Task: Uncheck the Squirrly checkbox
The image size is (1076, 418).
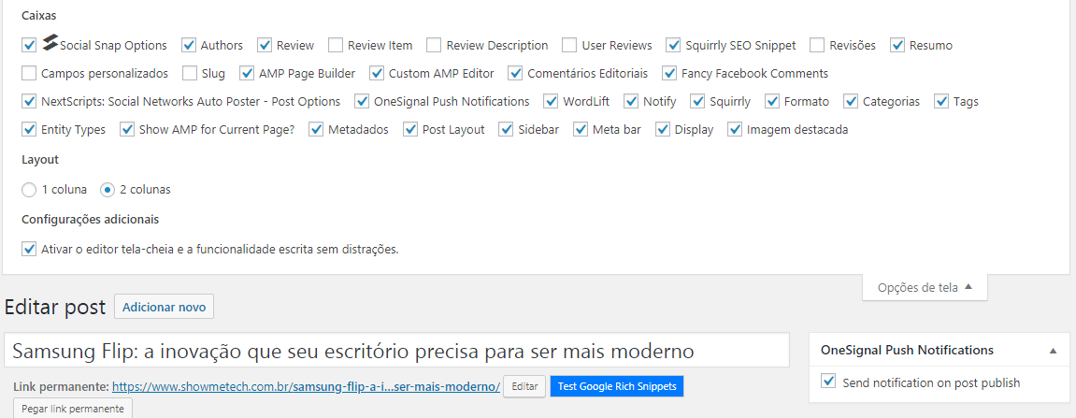Action: 697,102
